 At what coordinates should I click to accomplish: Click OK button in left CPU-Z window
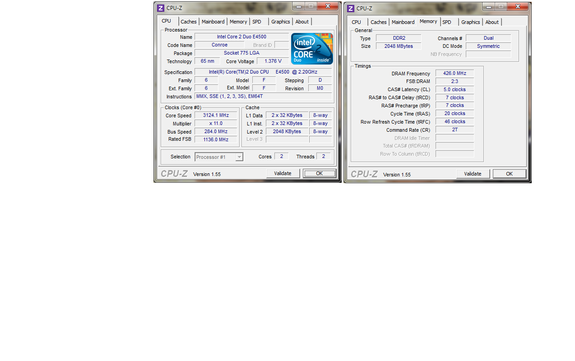coord(320,174)
